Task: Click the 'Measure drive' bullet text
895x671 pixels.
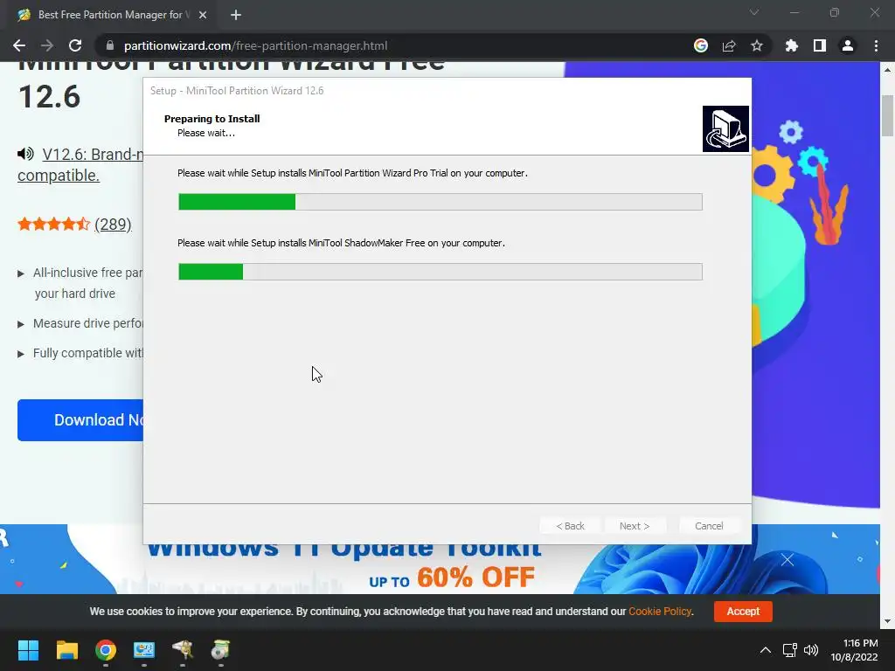Action: [x=87, y=323]
